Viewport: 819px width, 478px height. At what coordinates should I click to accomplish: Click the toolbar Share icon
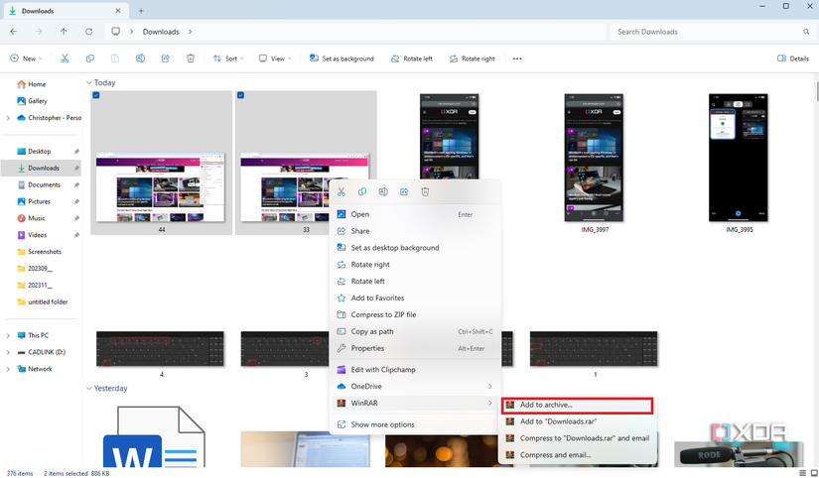click(165, 59)
